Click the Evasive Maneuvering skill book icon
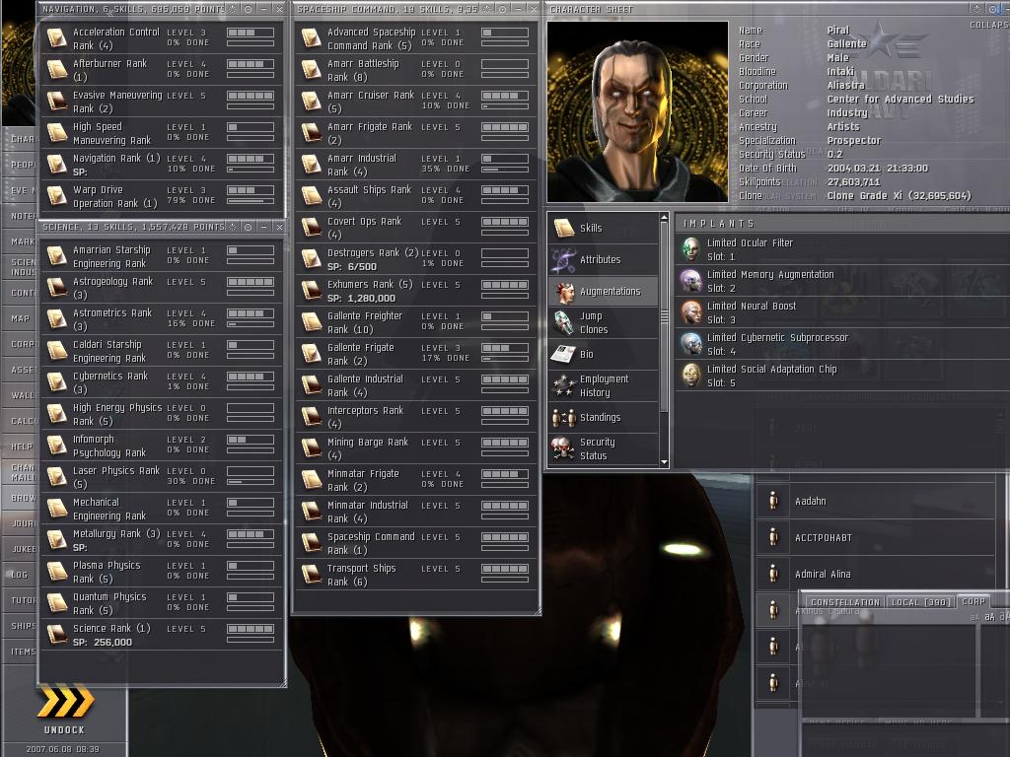Screen dimensions: 1010x757 57,102
